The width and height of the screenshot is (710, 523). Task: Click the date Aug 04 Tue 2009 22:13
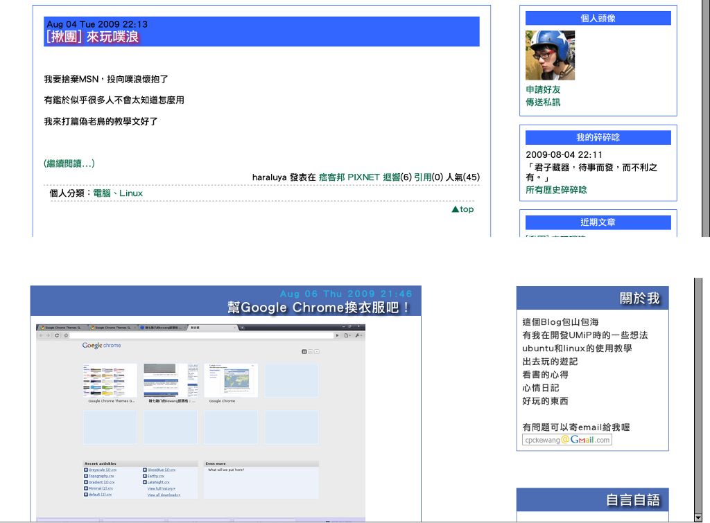pyautogui.click(x=97, y=24)
